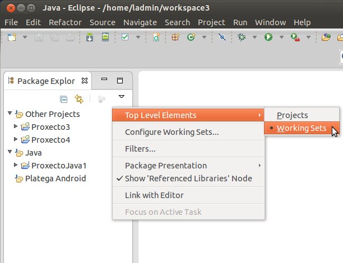Viewport: 343px width, 263px height.
Task: Click the New Java Package icon
Action: (175, 37)
